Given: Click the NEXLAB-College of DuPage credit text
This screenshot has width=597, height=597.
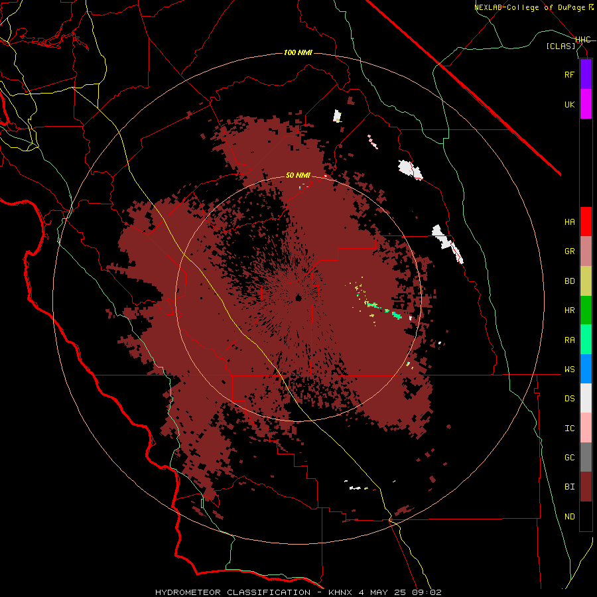Looking at the screenshot, I should 533,7.
